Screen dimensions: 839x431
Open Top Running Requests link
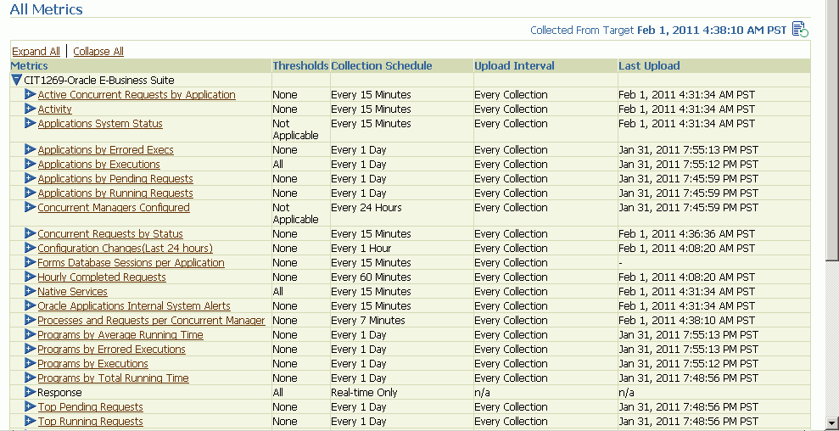(91, 422)
